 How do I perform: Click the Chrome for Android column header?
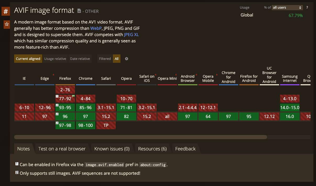[229, 77]
